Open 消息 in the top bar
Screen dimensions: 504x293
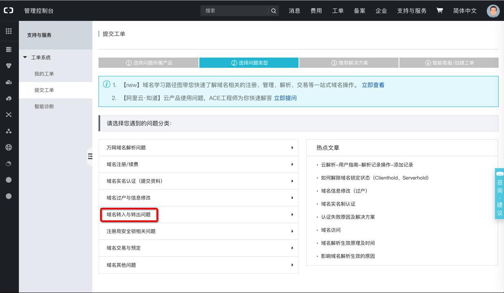(294, 11)
